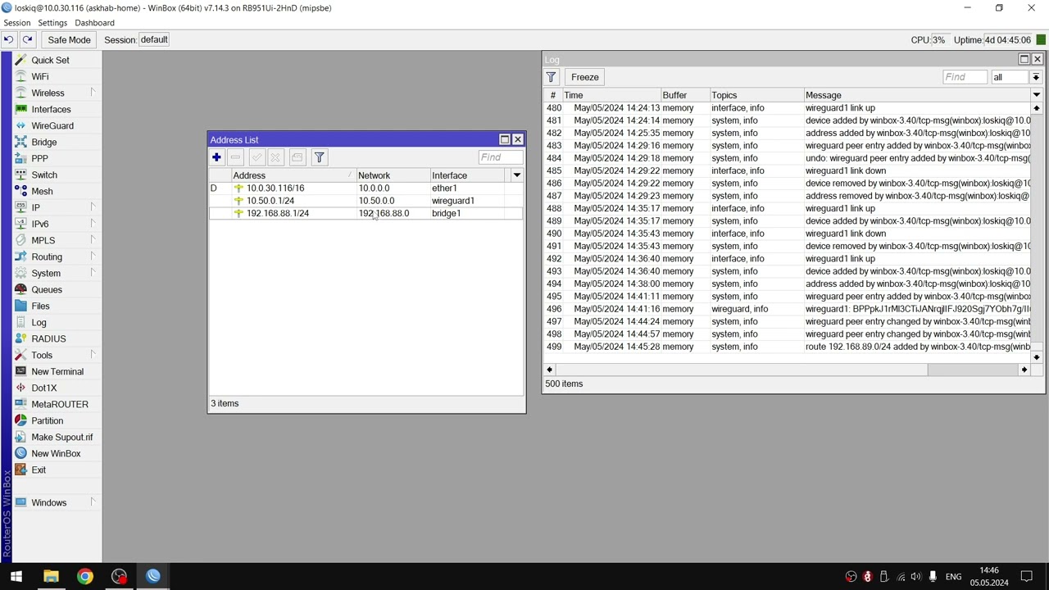Screen dimensions: 1049x590
Task: Click the Find field in Address List
Action: pyautogui.click(x=500, y=157)
